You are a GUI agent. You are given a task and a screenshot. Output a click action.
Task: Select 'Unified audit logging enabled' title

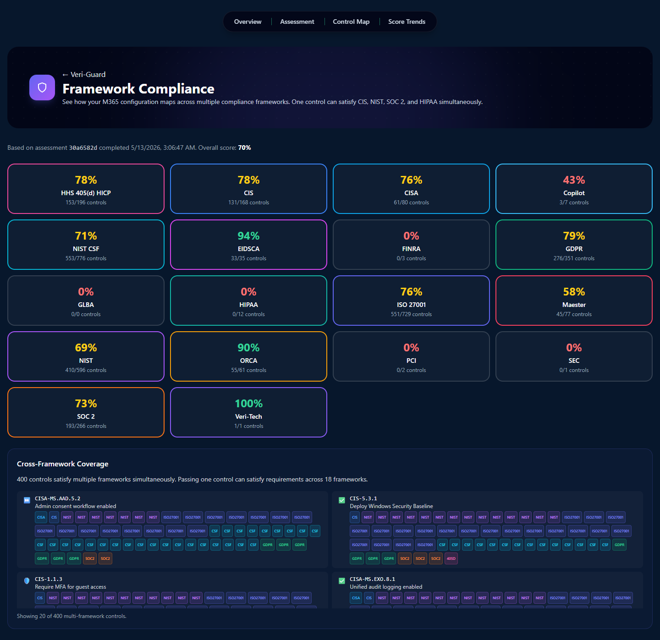(x=386, y=587)
